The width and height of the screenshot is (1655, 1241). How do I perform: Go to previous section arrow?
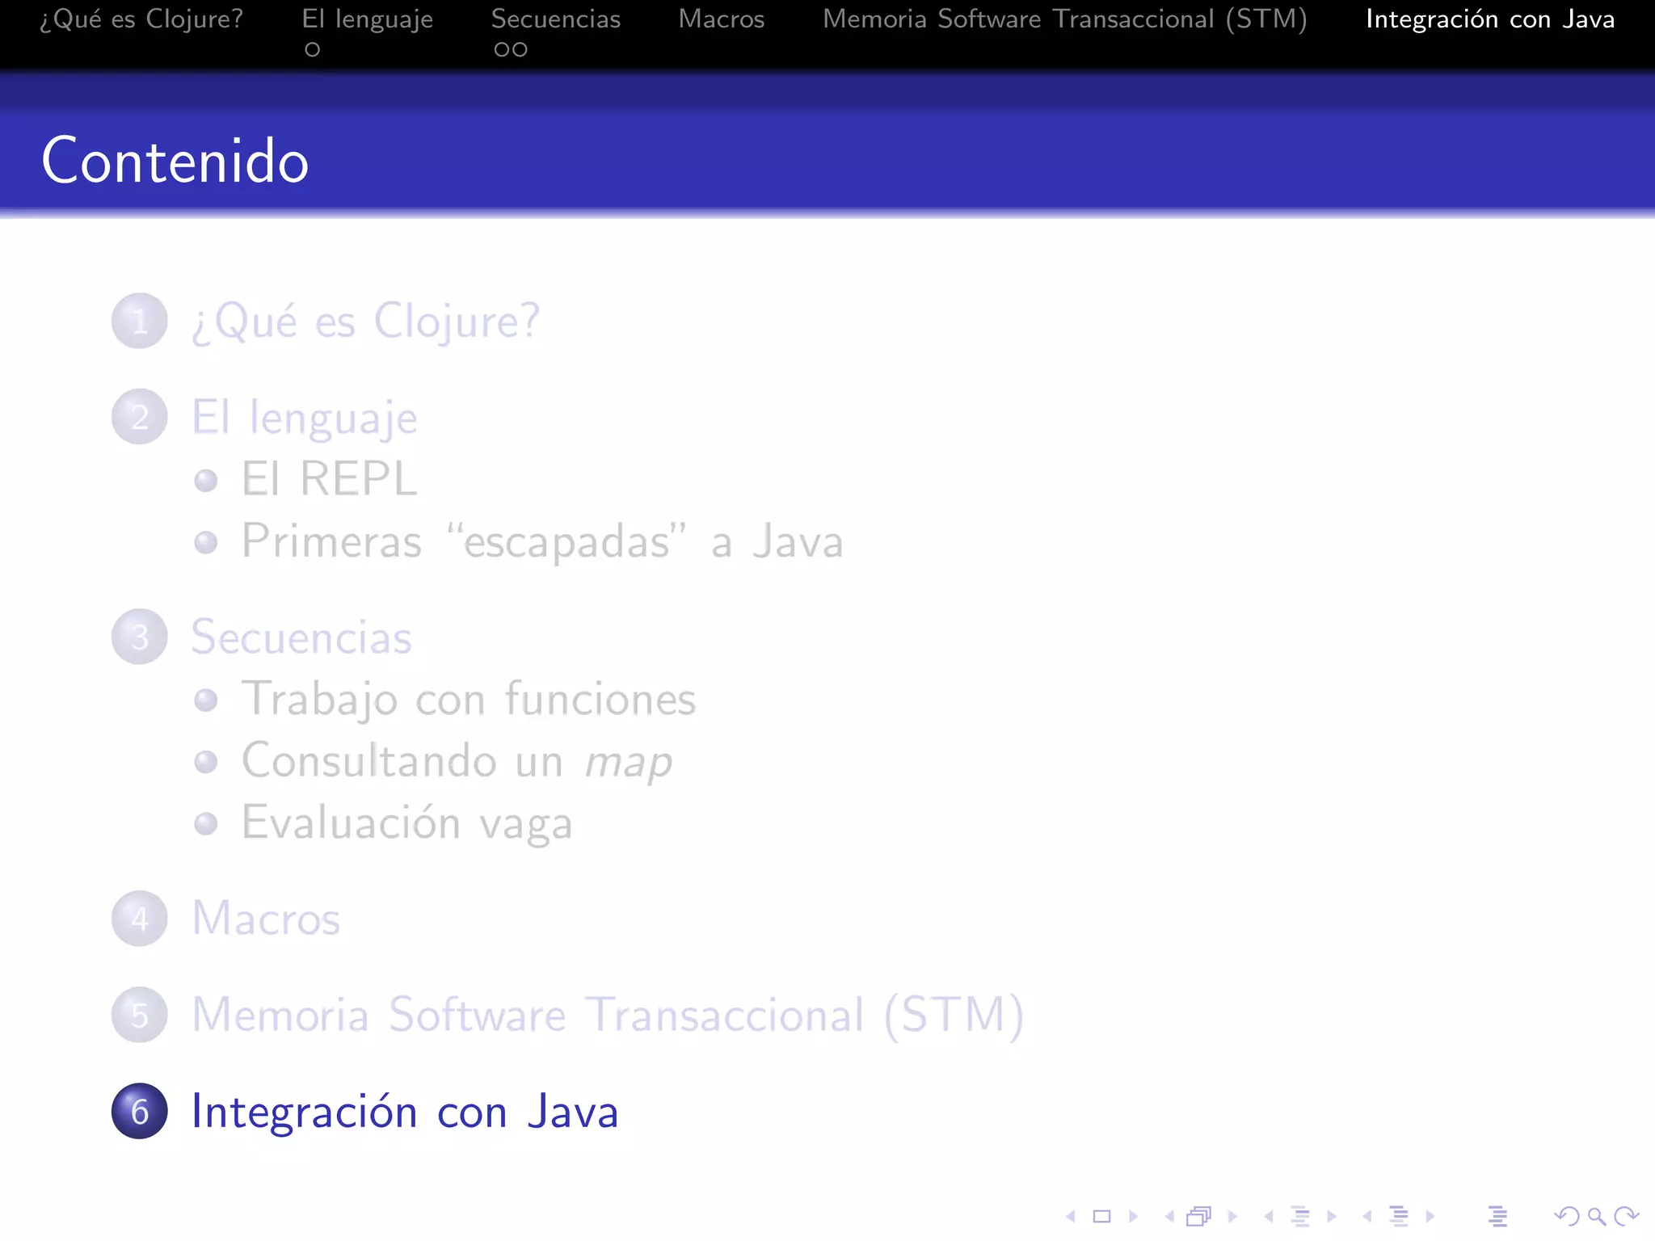(x=1367, y=1216)
